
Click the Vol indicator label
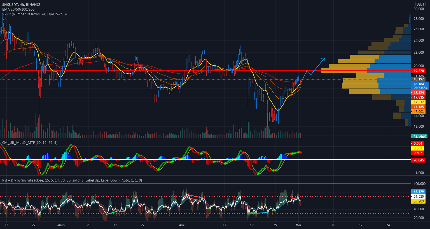(x=5, y=19)
